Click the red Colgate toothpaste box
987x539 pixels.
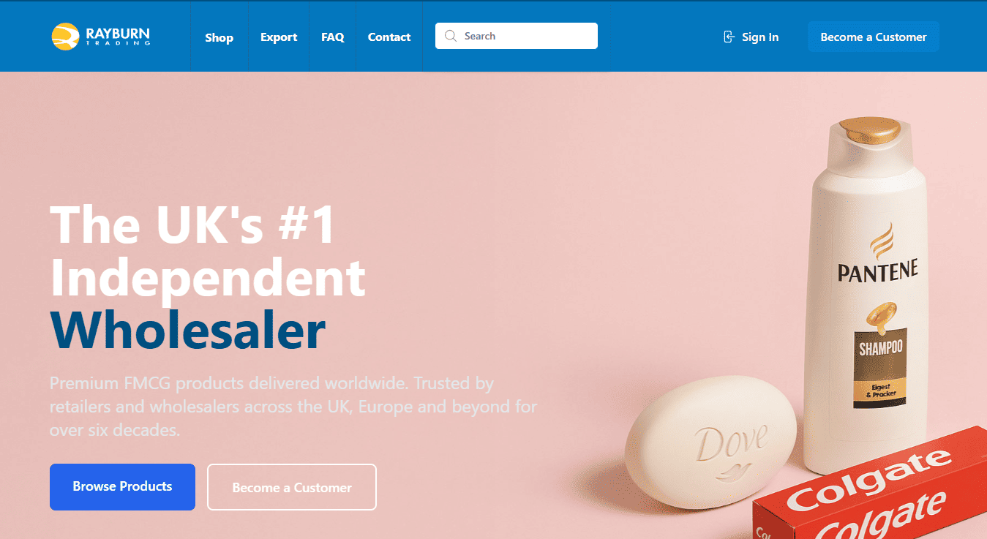click(x=871, y=490)
